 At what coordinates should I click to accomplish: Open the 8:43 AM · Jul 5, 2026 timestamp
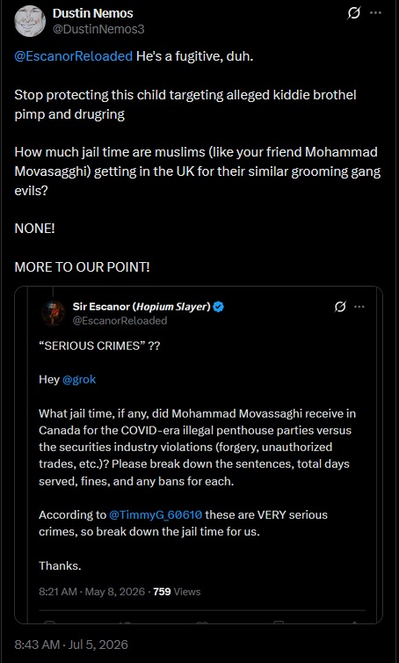(71, 645)
